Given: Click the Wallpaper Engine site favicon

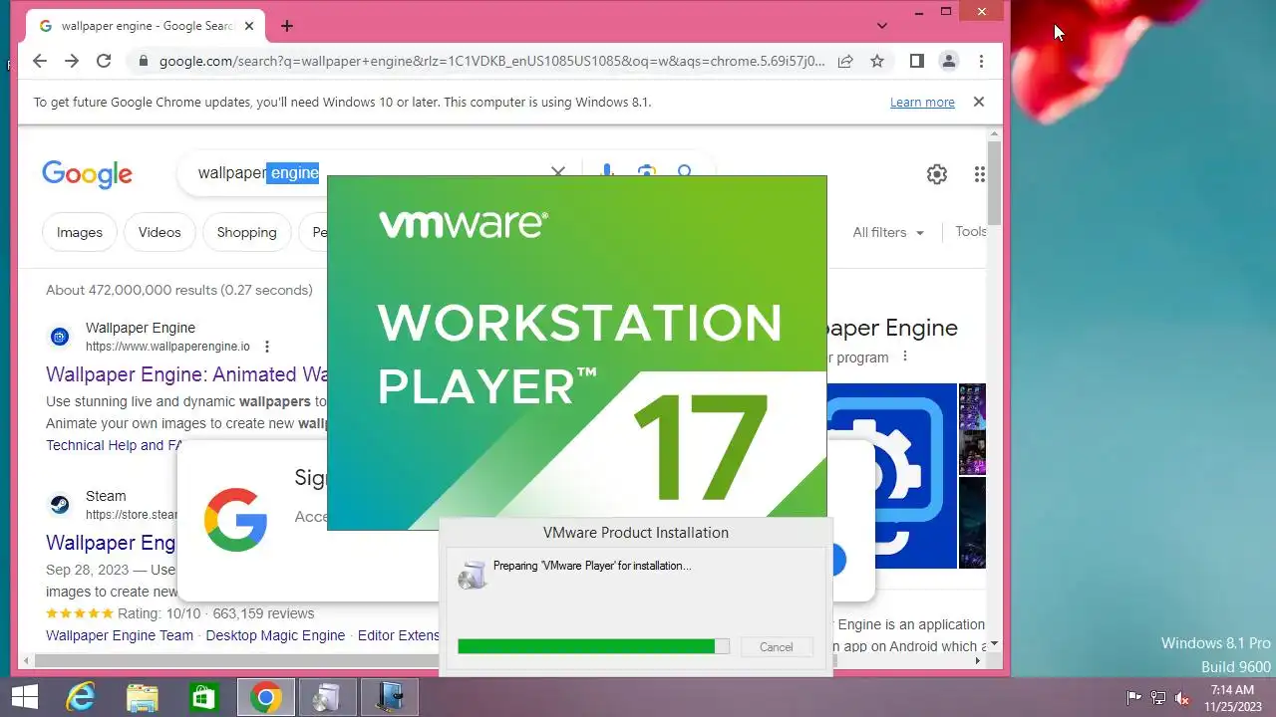Looking at the screenshot, I should click(60, 337).
